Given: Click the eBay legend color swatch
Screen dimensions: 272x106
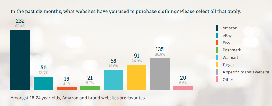Looking at the screenshot, I should click(217, 35).
